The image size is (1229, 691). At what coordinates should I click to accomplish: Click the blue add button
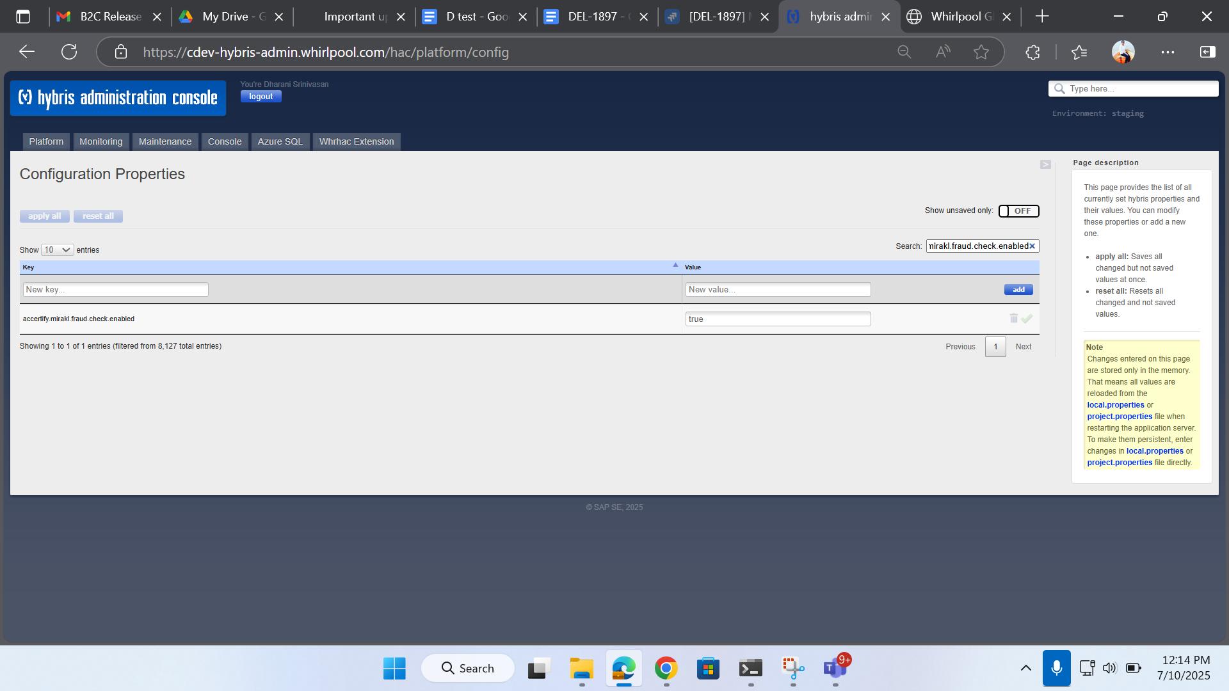point(1018,290)
